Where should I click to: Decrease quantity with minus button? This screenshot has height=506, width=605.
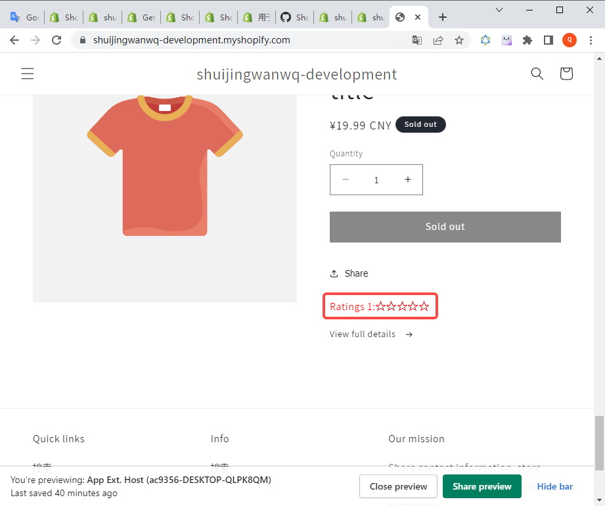click(x=346, y=179)
